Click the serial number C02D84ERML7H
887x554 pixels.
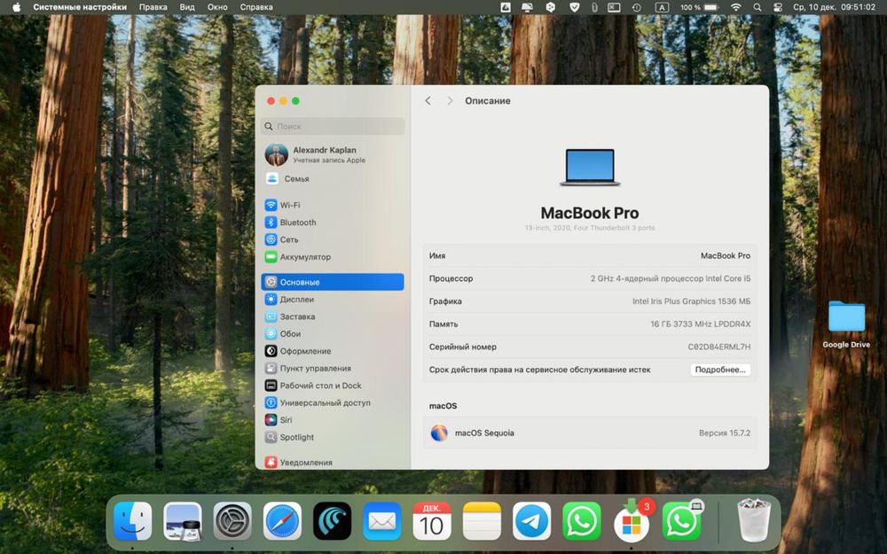click(x=719, y=347)
